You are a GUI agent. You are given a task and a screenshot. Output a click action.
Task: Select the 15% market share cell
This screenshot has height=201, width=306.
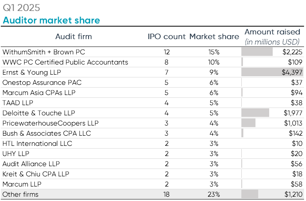point(214,52)
